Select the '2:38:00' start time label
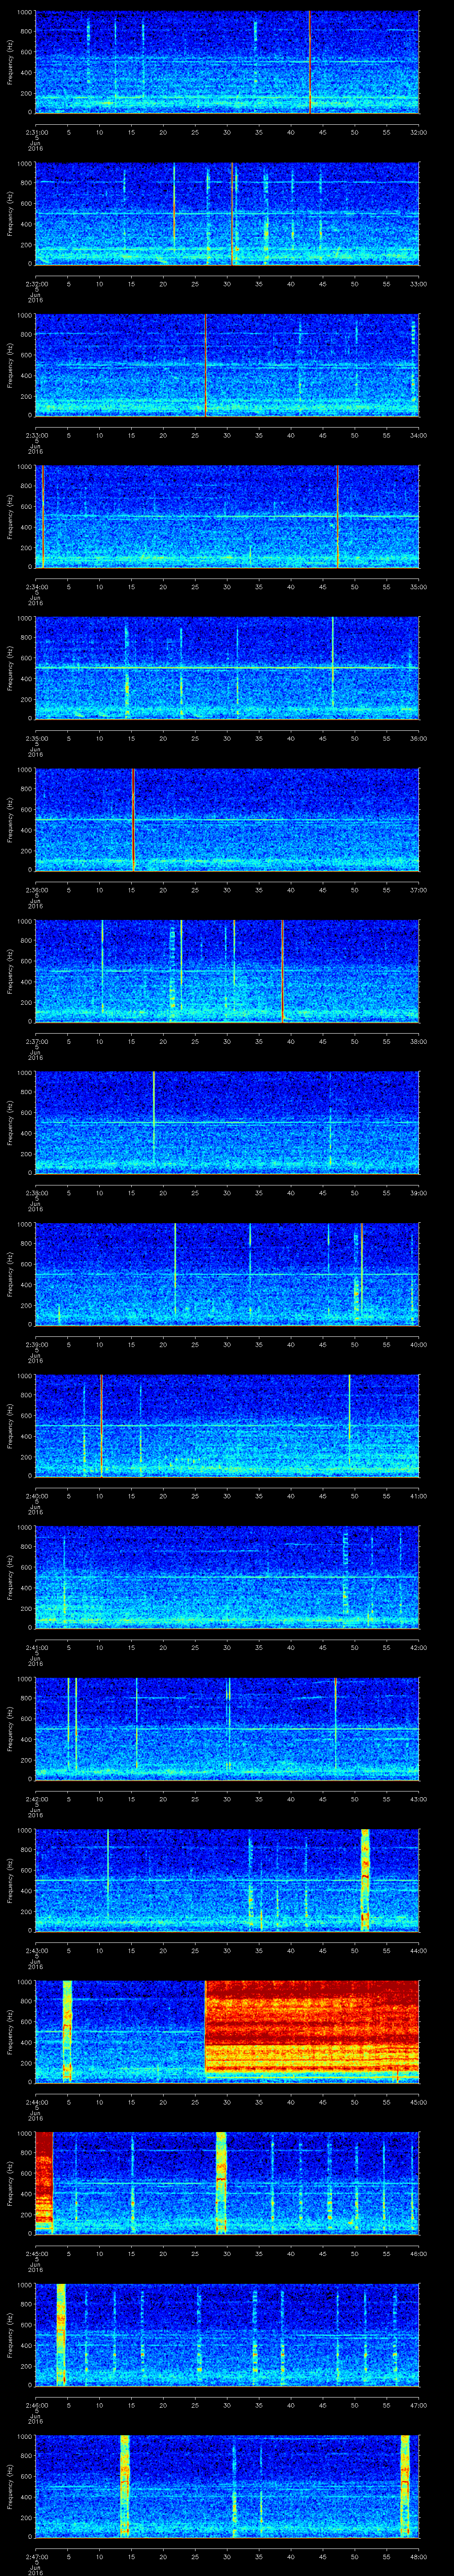The width and height of the screenshot is (454, 2576). coord(36,1193)
